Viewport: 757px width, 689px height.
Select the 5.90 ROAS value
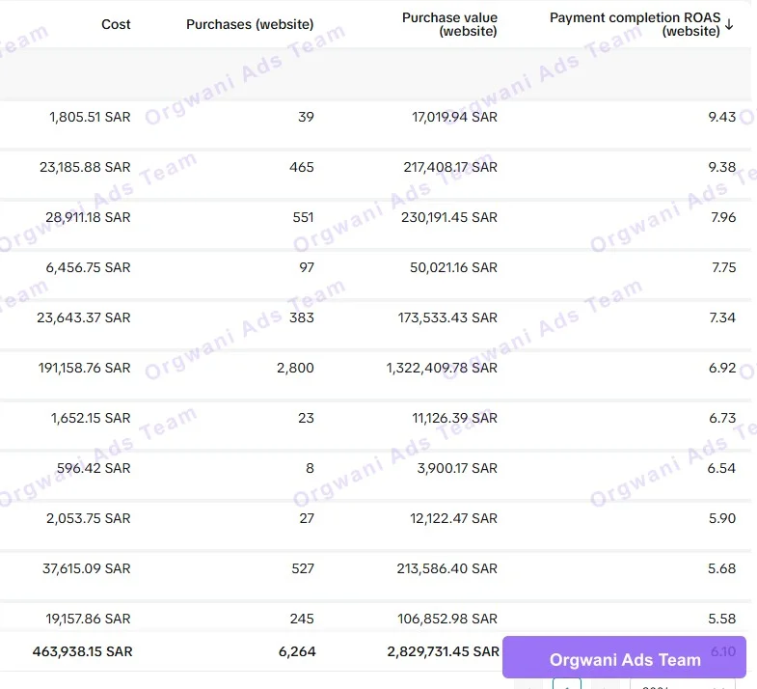[721, 518]
